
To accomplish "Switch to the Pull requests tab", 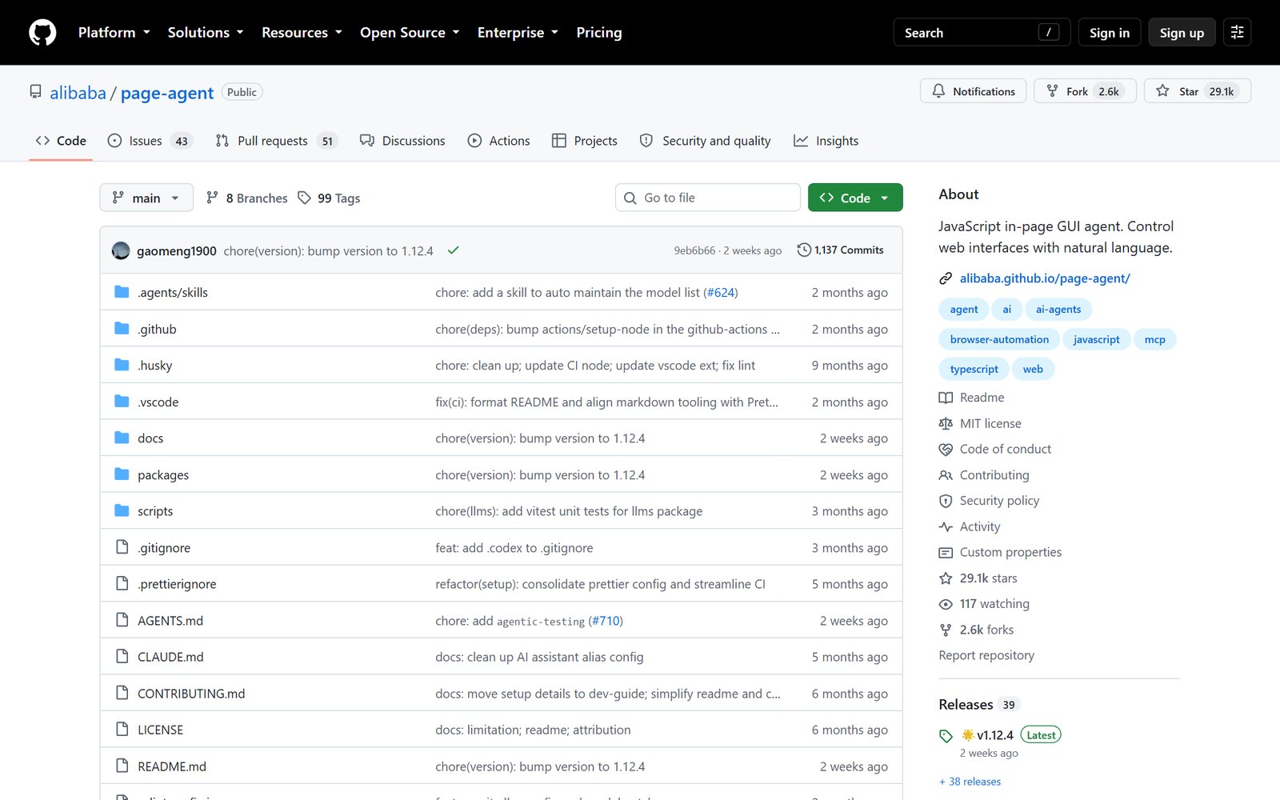I will [x=276, y=141].
